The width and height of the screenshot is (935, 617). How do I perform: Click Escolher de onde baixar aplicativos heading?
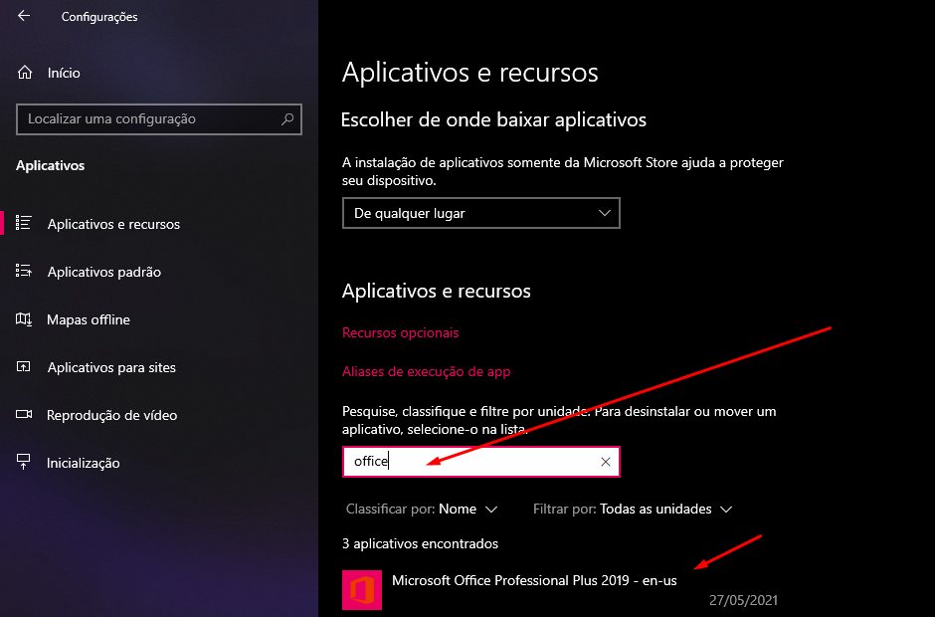(x=493, y=119)
